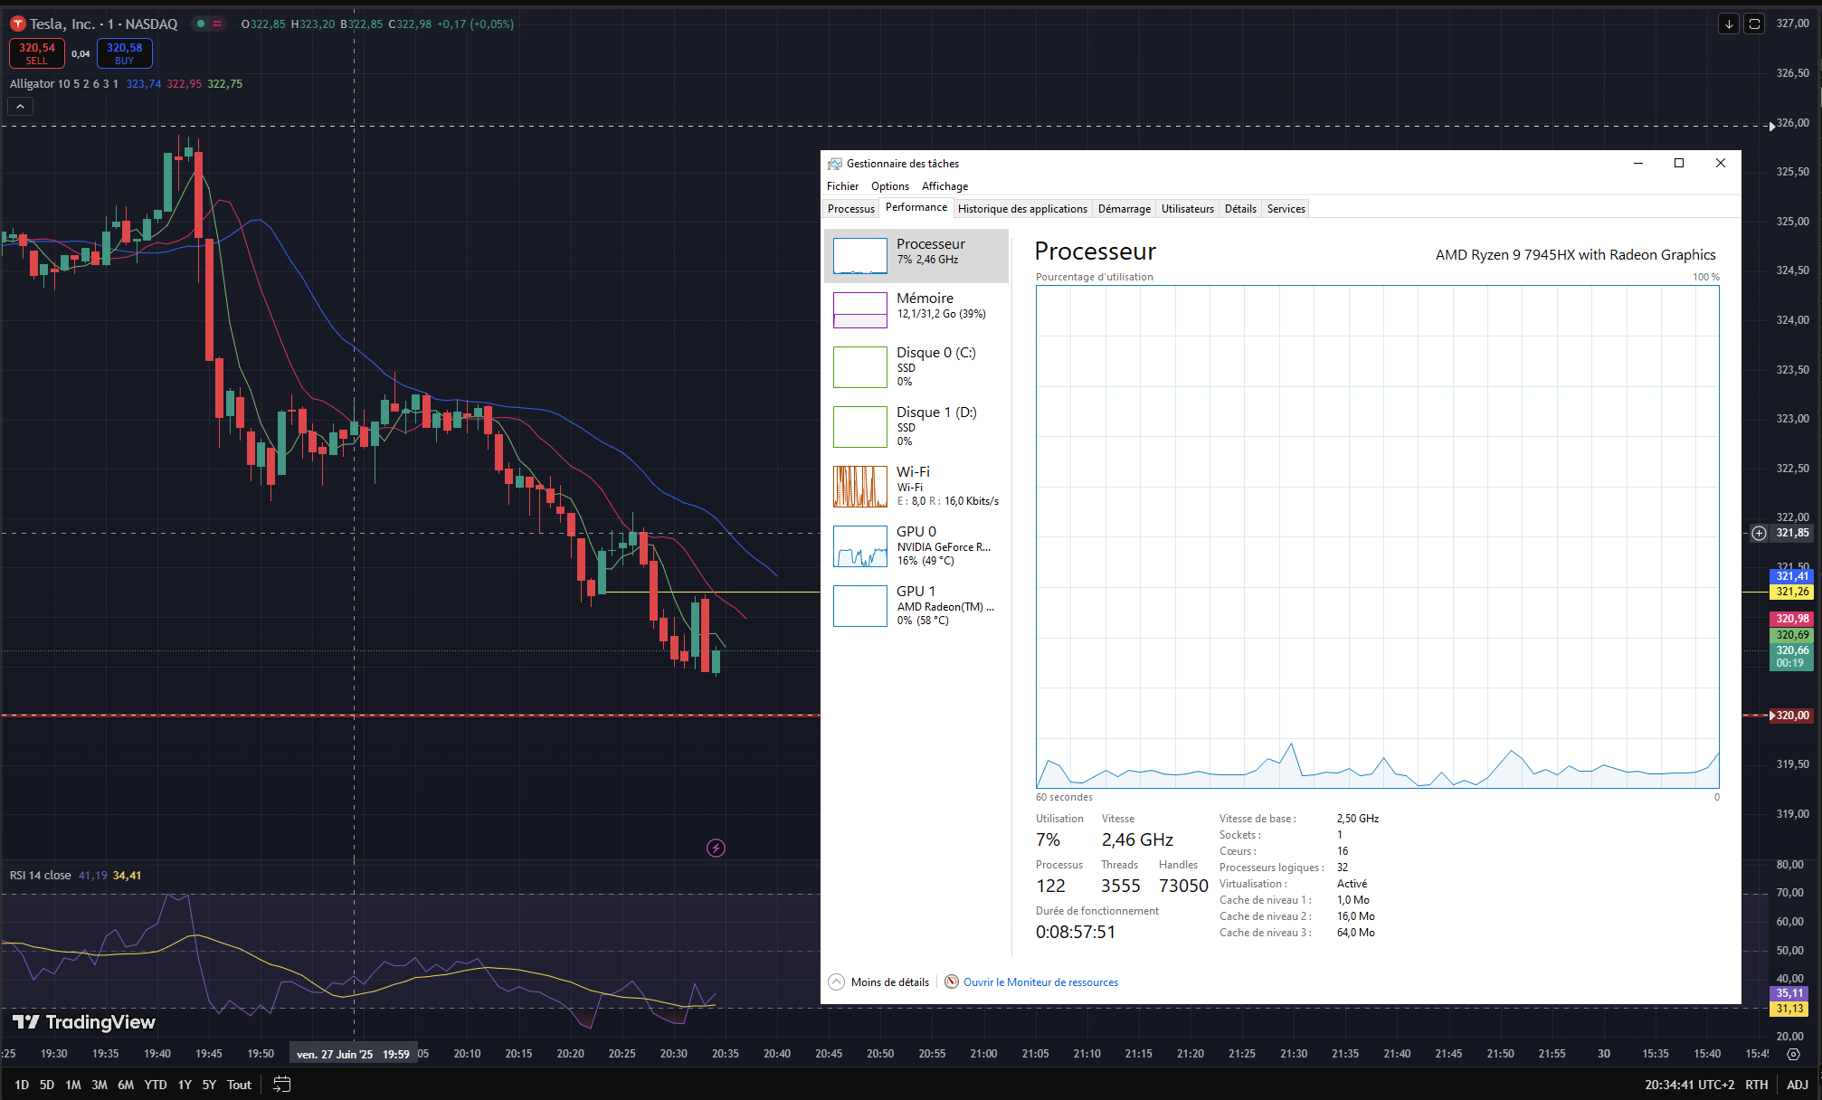Toggle the ADJ adjustment setting
The image size is (1822, 1100).
tap(1797, 1085)
